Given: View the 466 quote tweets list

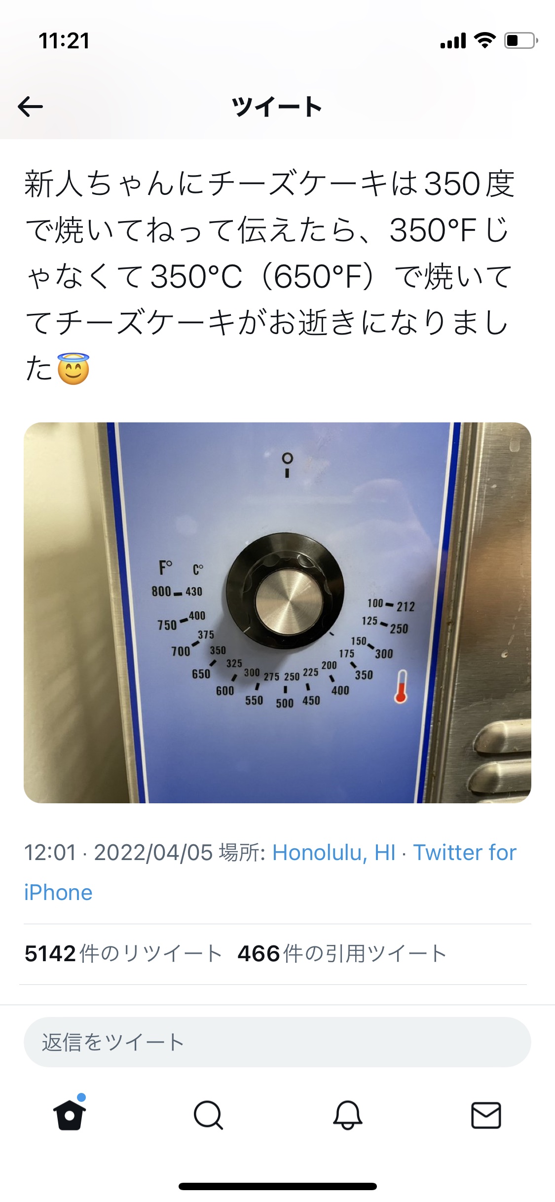Looking at the screenshot, I should (342, 954).
